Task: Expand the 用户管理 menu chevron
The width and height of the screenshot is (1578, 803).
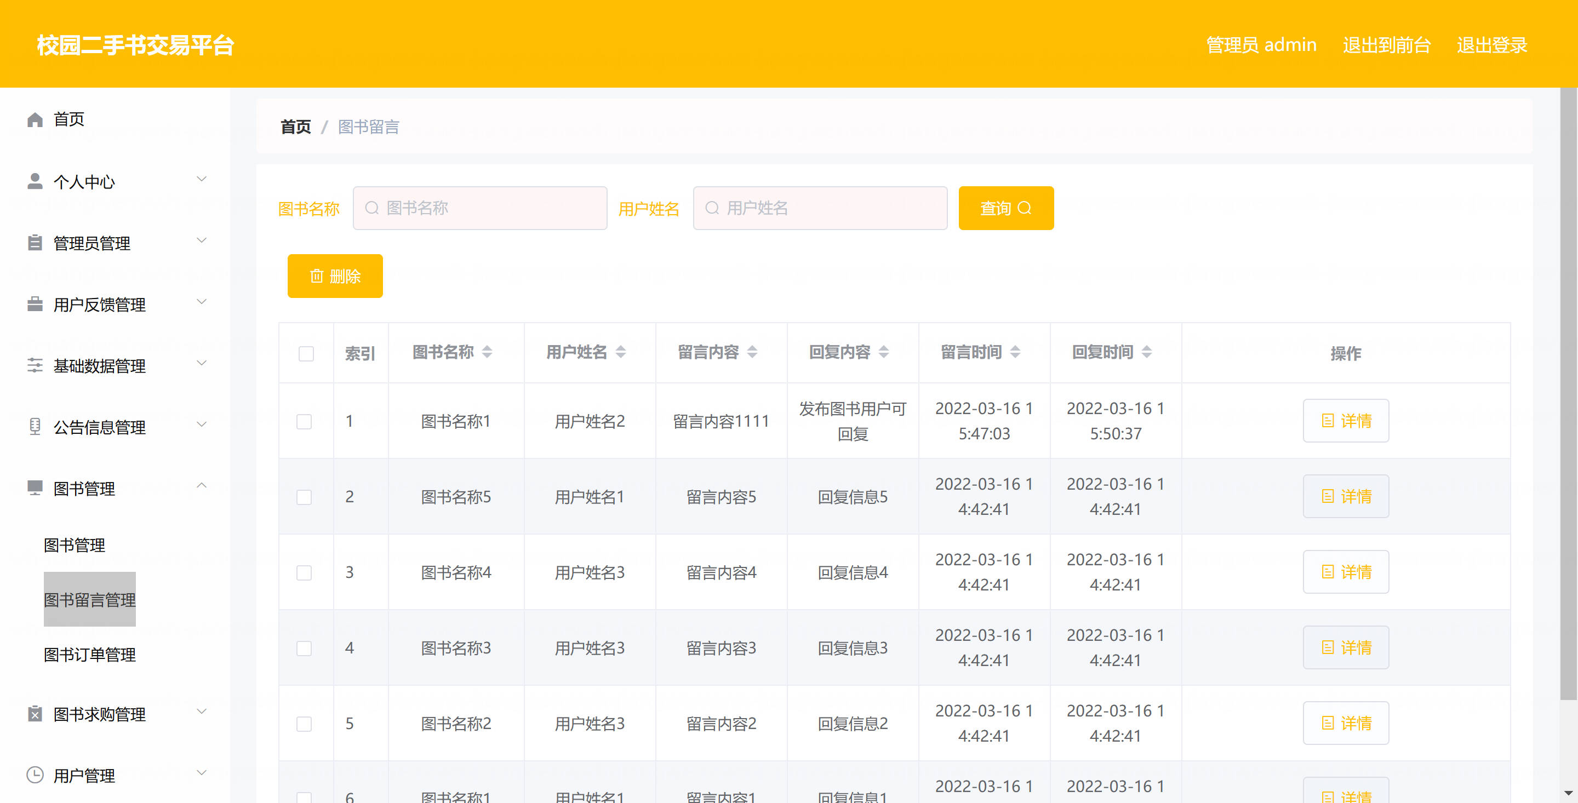Action: pos(201,772)
